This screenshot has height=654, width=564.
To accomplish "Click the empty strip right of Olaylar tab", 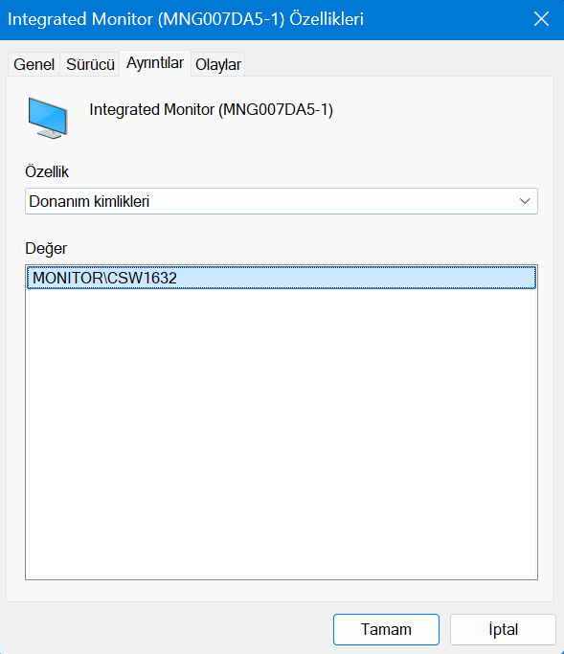I will 398,63.
